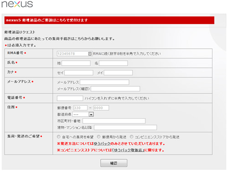228x171 pixels.
Task: Click the 建物・マンション名以降 input field
Action: pos(125,127)
